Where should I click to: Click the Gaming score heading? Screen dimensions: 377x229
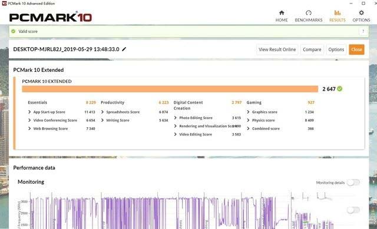pos(254,102)
